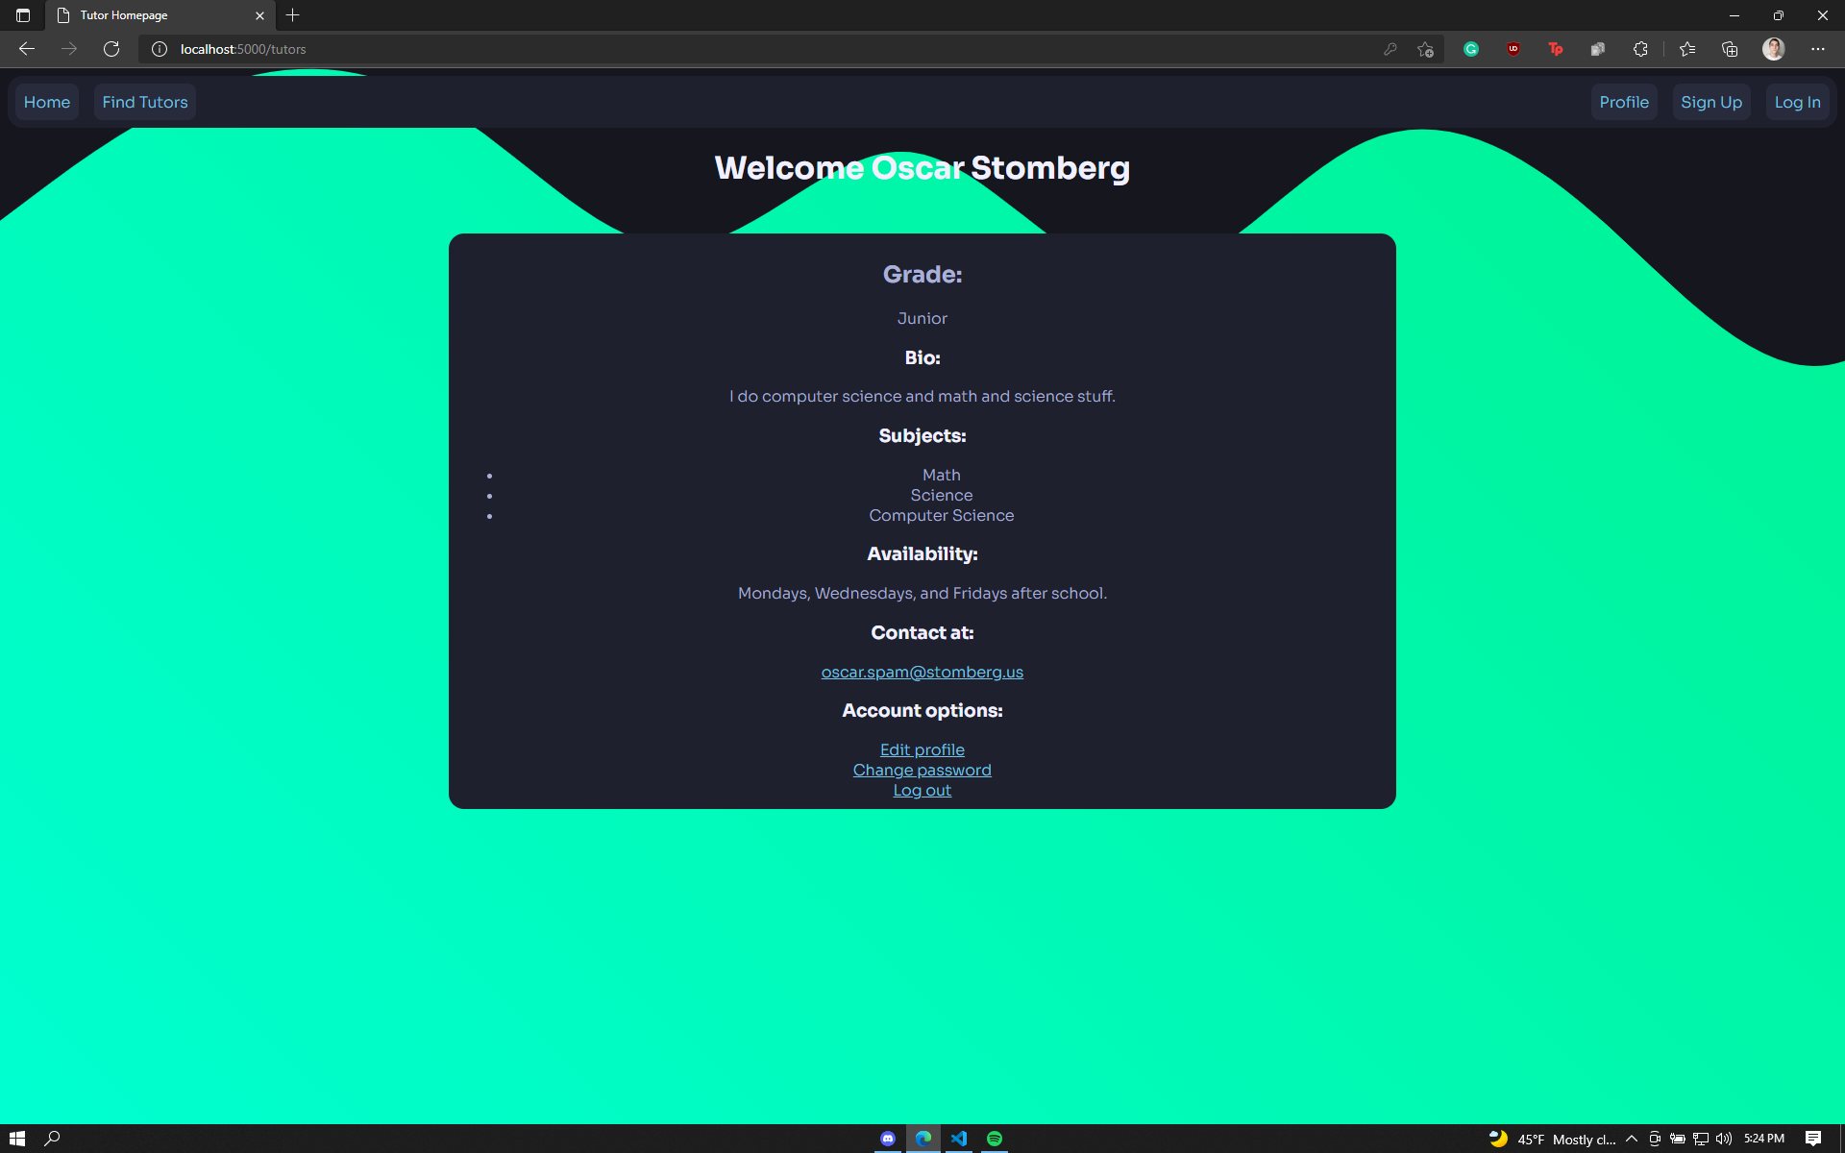Open the Sign Up nav item
Screen dimensions: 1845x1153
click(x=1710, y=102)
